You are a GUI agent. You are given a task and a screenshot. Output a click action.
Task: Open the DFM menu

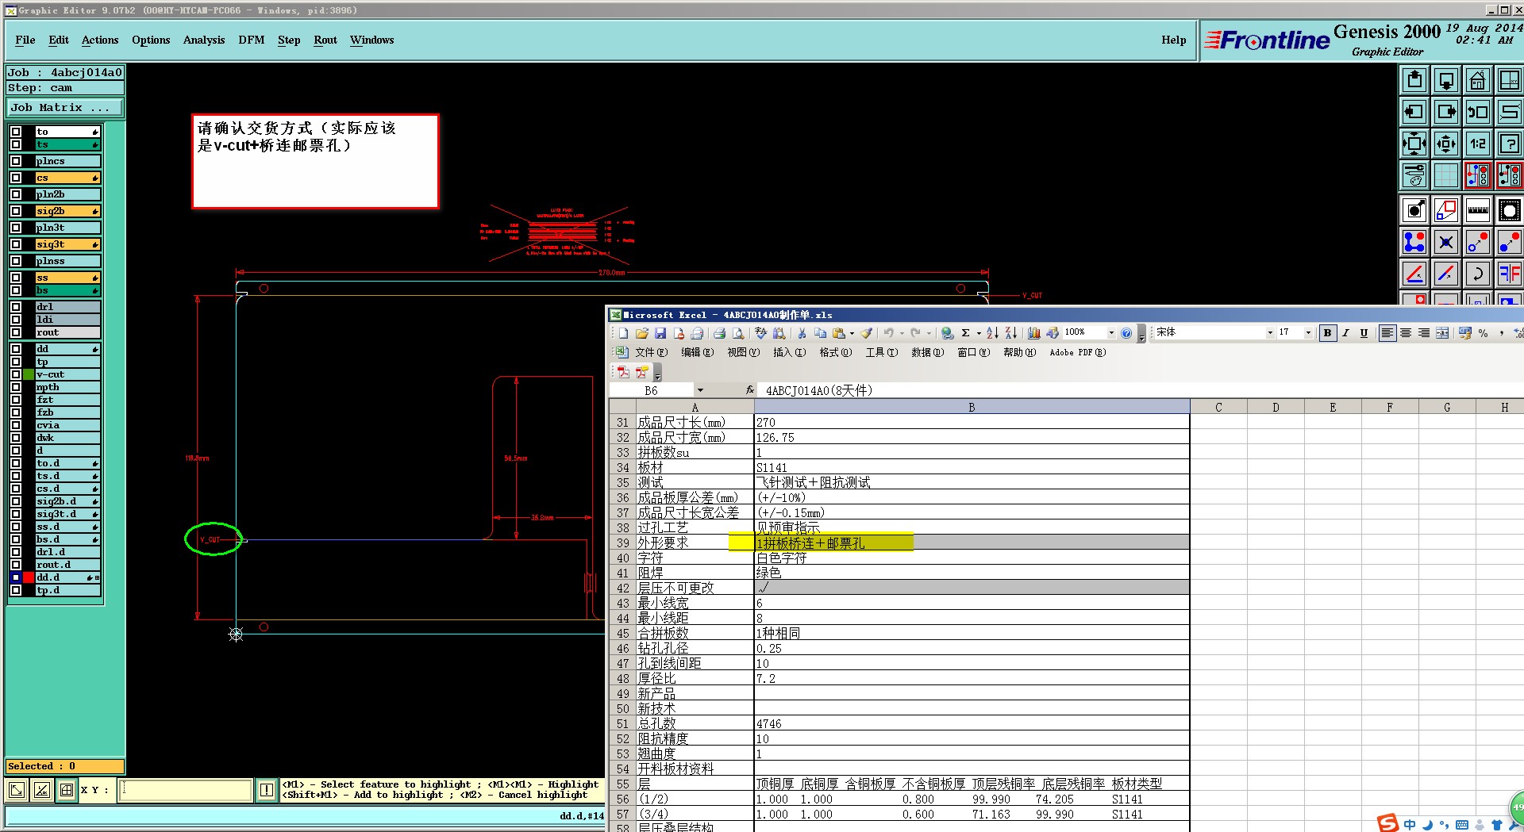[251, 40]
